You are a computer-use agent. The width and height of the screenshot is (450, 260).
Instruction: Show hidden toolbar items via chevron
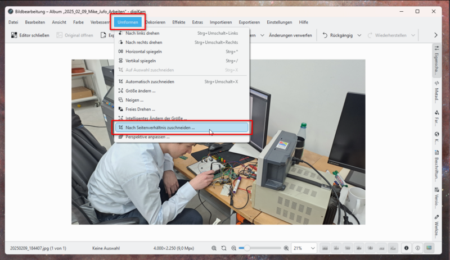tap(435, 35)
